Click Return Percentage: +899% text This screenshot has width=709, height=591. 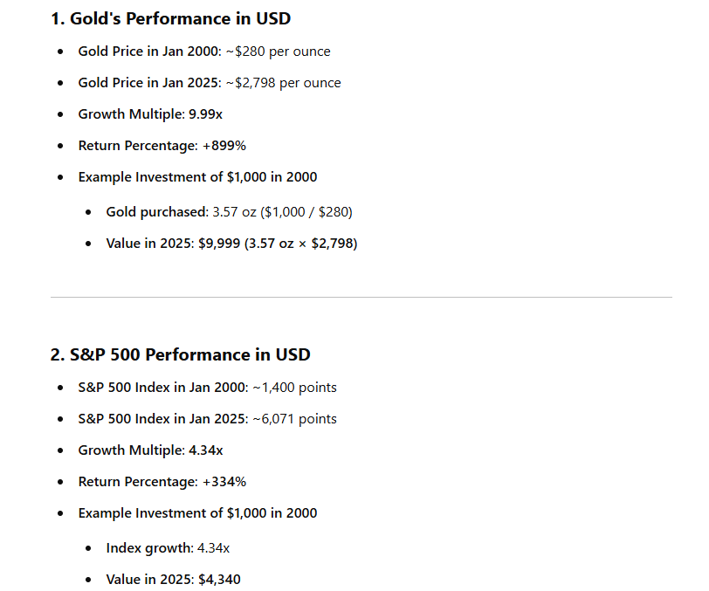pyautogui.click(x=162, y=146)
